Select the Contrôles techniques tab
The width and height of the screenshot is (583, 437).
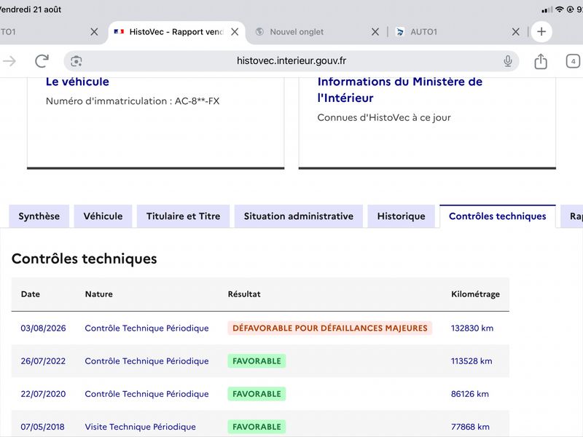498,216
